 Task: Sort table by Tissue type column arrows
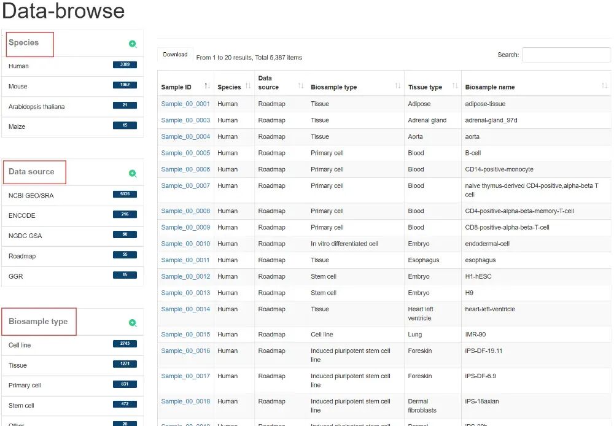[455, 86]
